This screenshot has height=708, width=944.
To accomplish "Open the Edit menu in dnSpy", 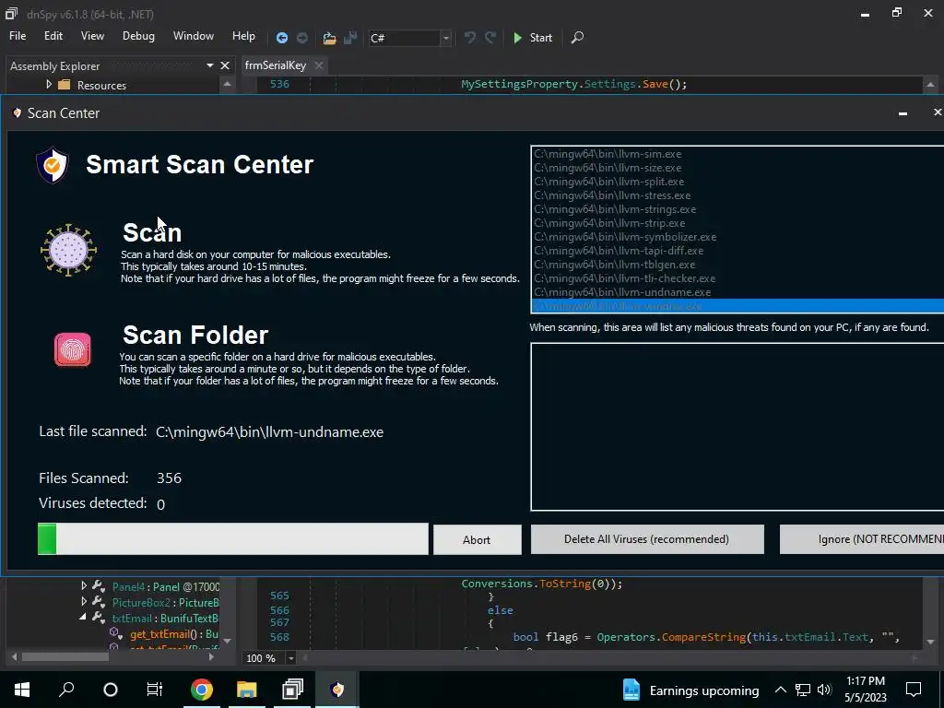I will [x=53, y=36].
